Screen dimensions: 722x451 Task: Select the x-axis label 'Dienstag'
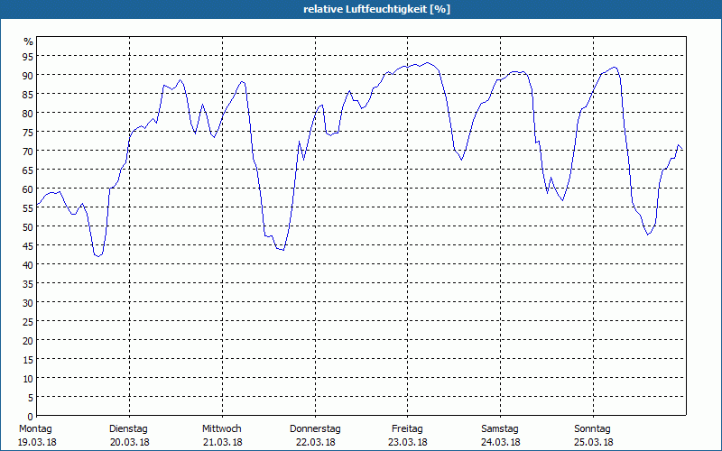pos(128,429)
